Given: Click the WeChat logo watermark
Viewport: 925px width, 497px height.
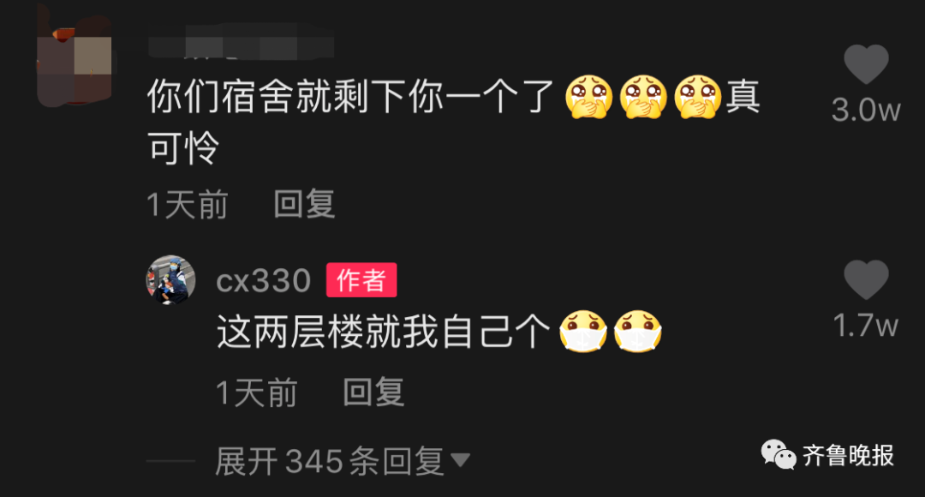Looking at the screenshot, I should [778, 454].
